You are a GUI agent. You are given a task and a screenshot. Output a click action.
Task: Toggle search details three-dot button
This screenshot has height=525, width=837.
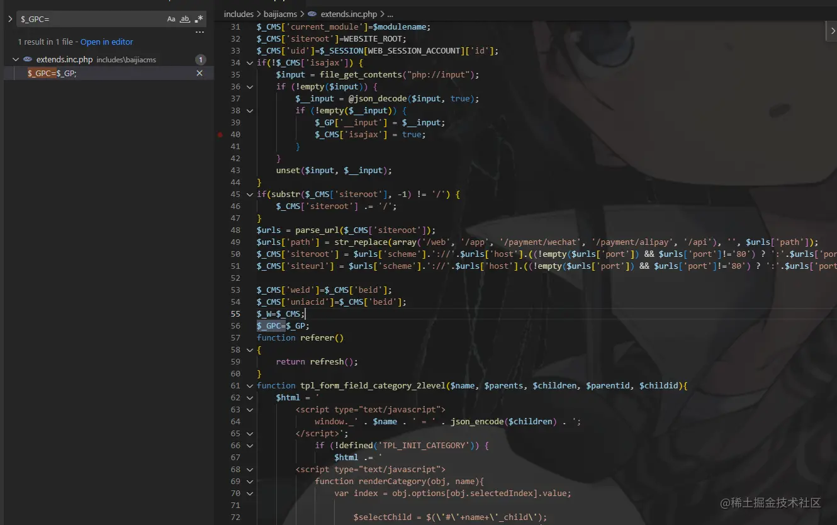(199, 32)
